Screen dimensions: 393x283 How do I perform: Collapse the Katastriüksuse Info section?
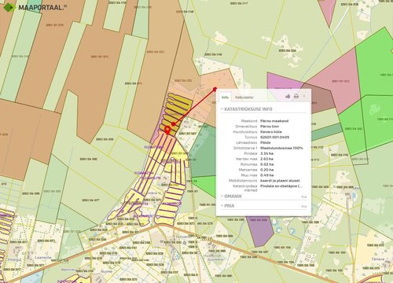246,109
